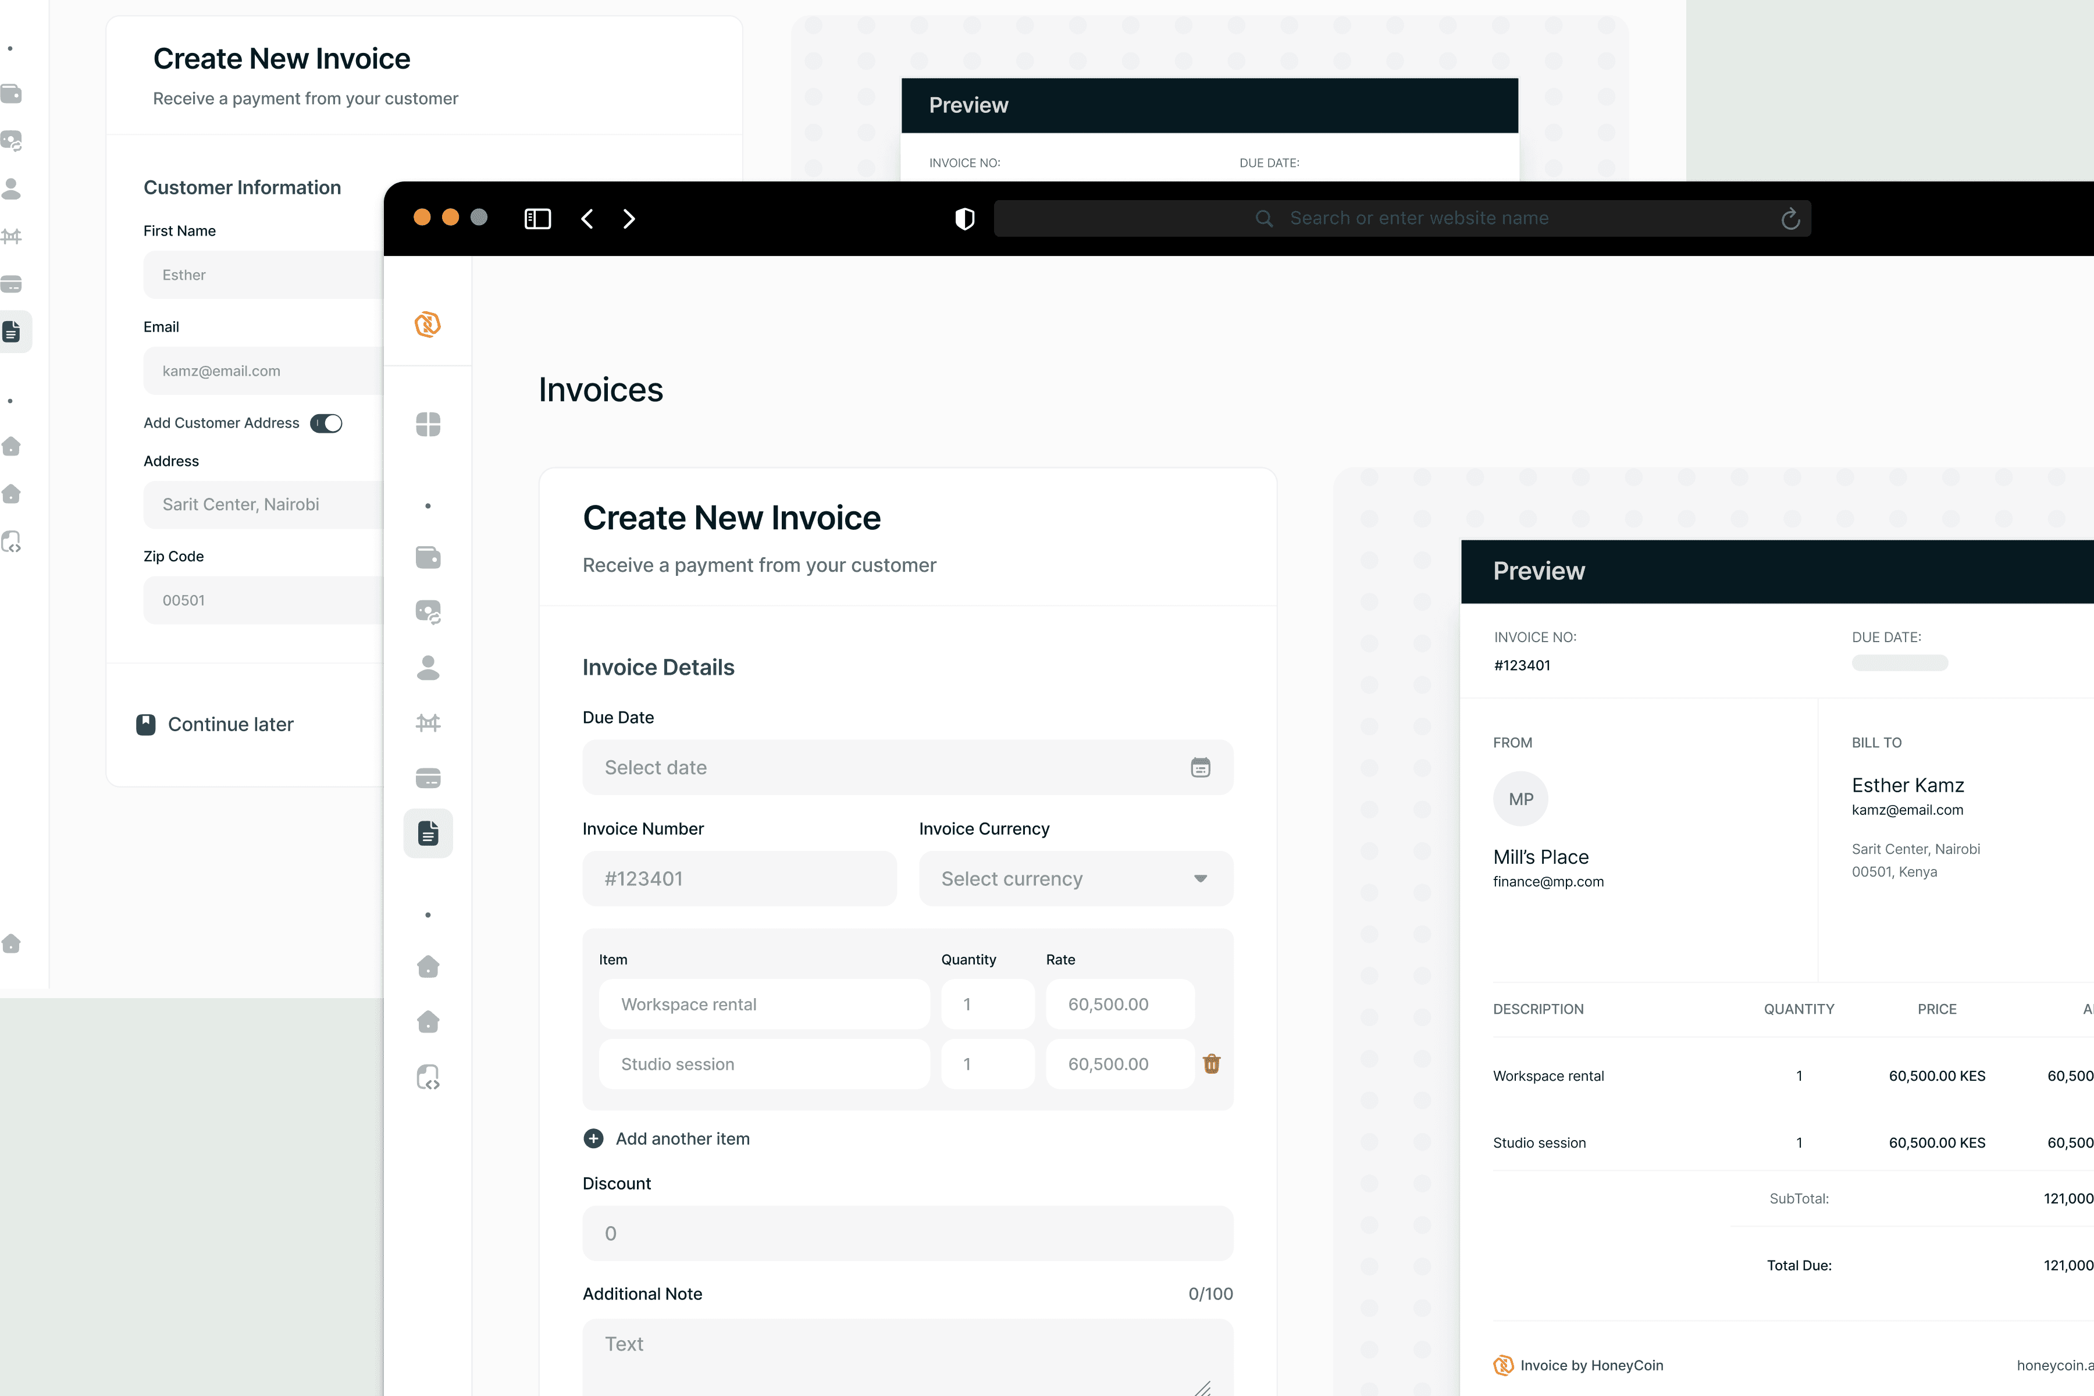Image resolution: width=2094 pixels, height=1396 pixels.
Task: Reload the page with the refresh icon
Action: coord(1790,219)
